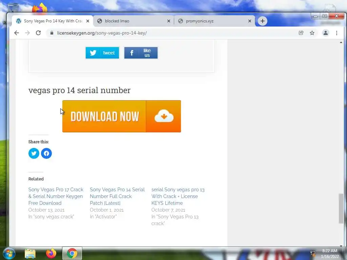The height and width of the screenshot is (260, 347).
Task: Click the blue tweet button
Action: click(102, 53)
